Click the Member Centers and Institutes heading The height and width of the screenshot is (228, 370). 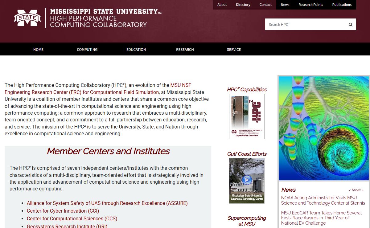[108, 151]
